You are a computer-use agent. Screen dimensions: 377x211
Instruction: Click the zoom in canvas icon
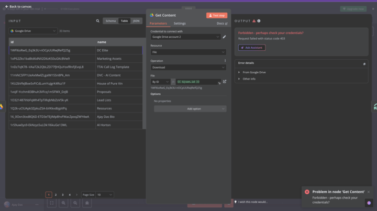click(x=63, y=203)
